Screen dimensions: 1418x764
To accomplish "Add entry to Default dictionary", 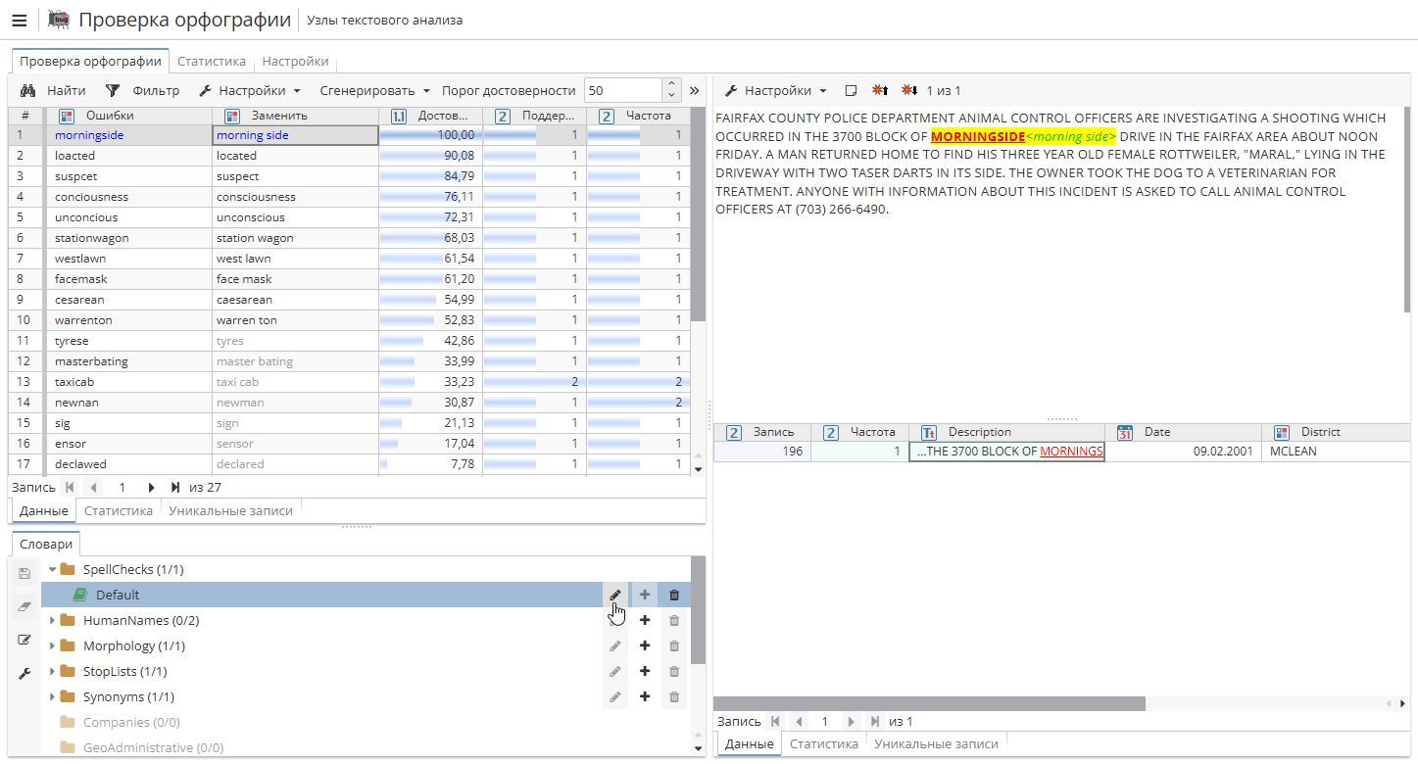I will tap(645, 595).
